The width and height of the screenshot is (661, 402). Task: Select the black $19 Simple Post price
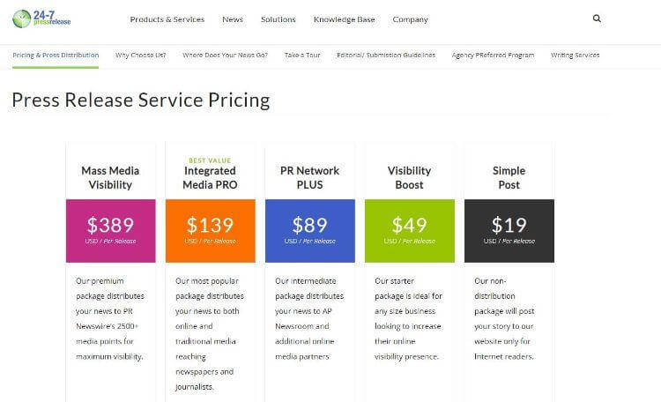tap(509, 230)
